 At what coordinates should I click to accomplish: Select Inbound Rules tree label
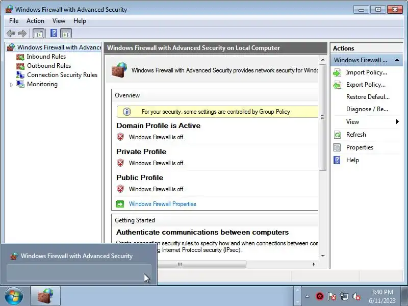coord(46,57)
